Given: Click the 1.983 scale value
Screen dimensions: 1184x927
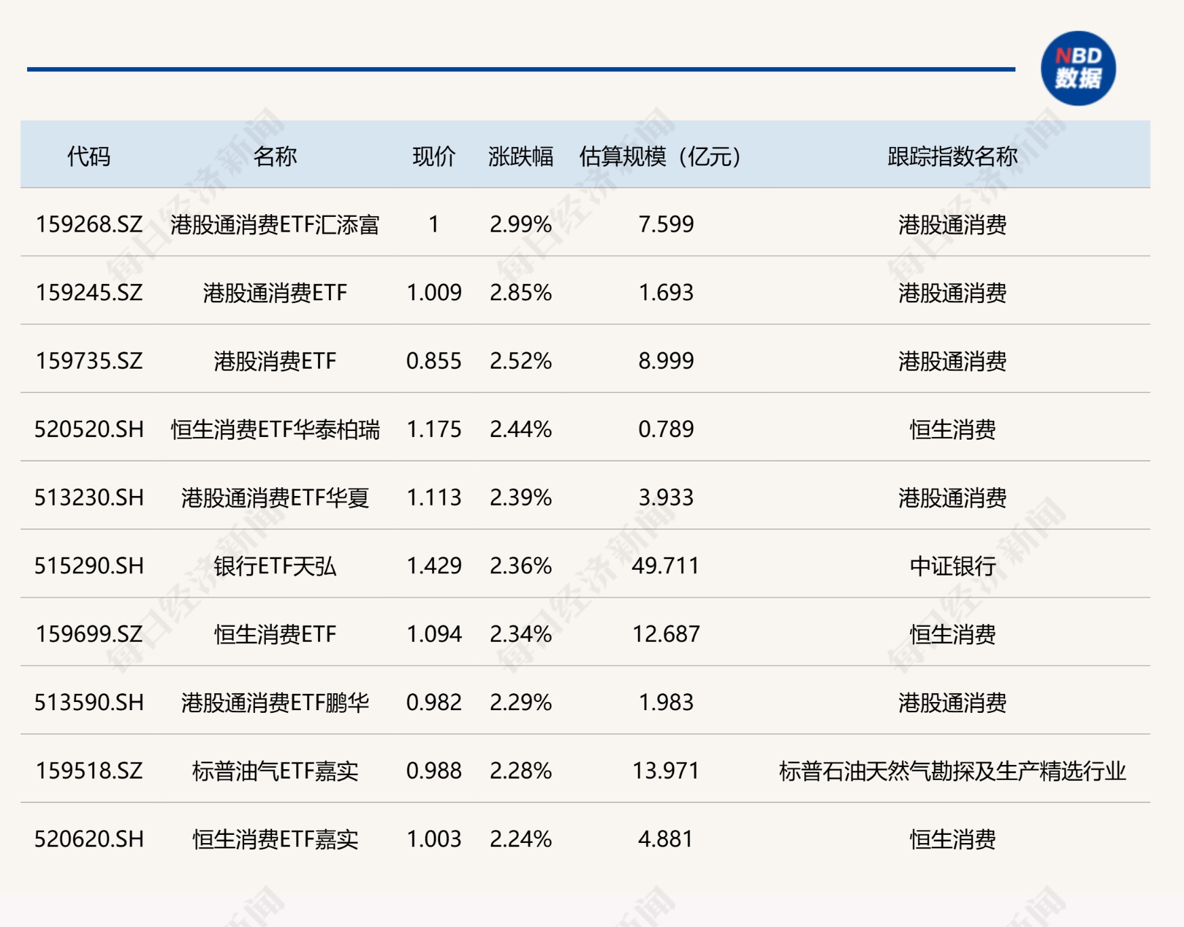Looking at the screenshot, I should coord(666,703).
